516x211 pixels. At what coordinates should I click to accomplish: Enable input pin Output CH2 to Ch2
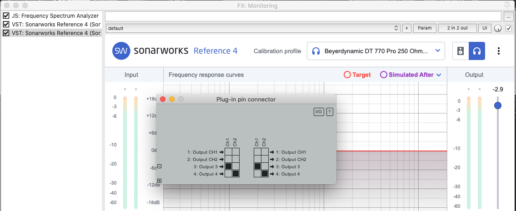tap(235, 159)
